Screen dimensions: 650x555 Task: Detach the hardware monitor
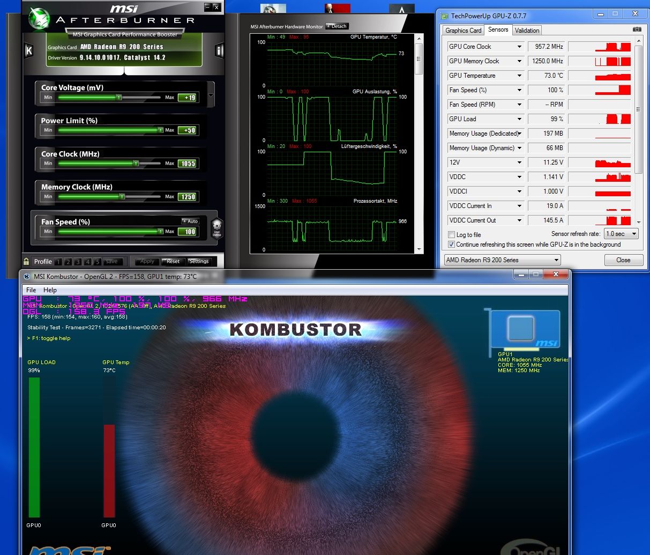coord(337,26)
